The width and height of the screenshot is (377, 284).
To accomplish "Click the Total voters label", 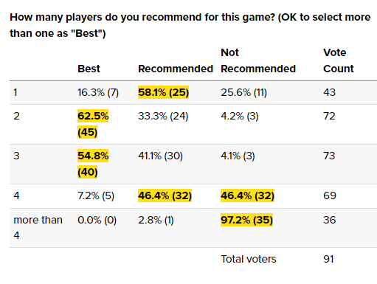I will click(249, 259).
